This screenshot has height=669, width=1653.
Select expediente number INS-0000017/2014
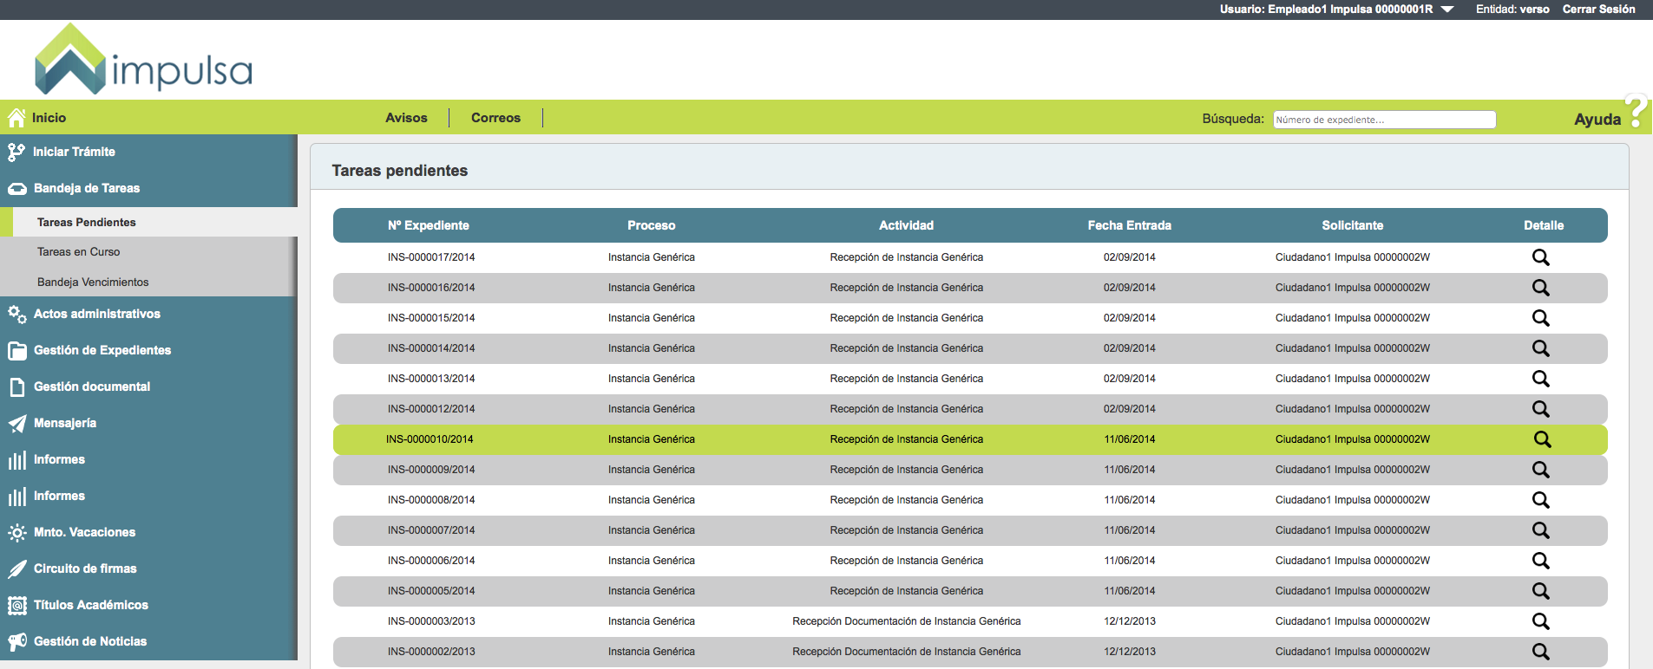[431, 257]
